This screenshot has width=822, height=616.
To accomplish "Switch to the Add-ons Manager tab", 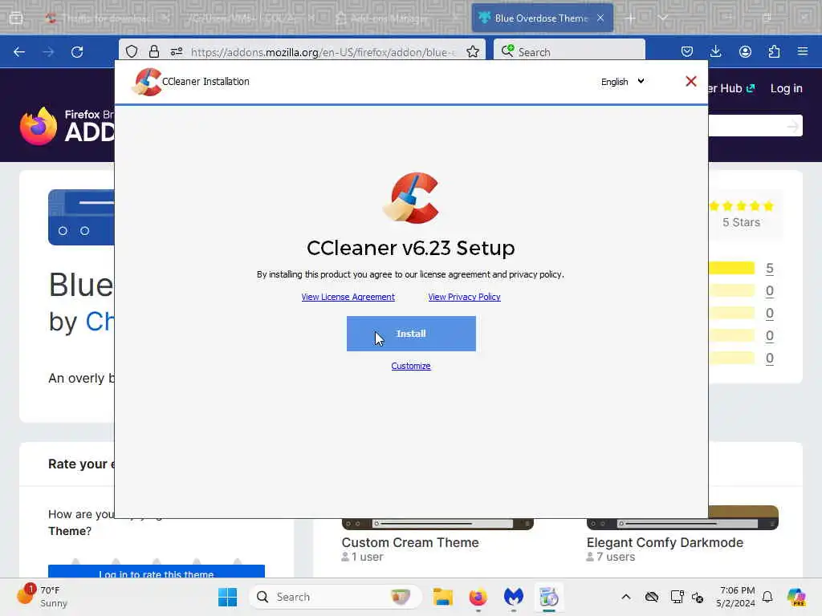I will pos(389,18).
